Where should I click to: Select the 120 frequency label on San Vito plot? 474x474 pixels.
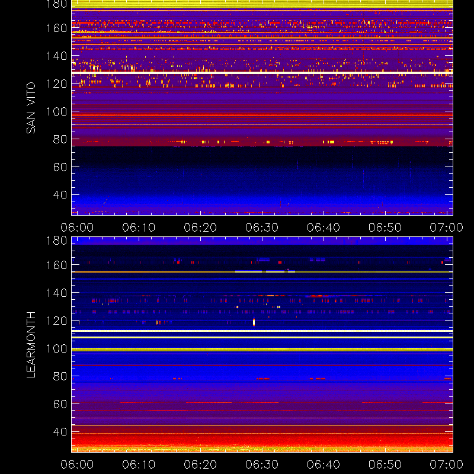[56, 84]
